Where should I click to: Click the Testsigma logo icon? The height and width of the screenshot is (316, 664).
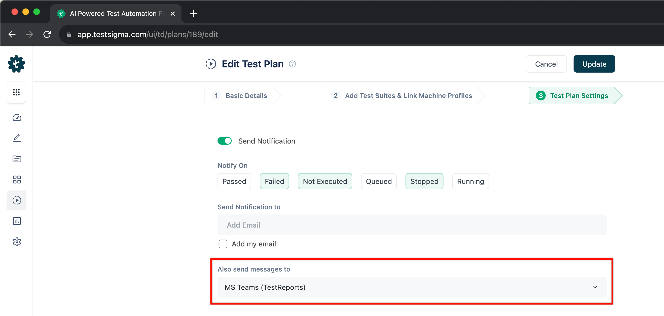16,64
